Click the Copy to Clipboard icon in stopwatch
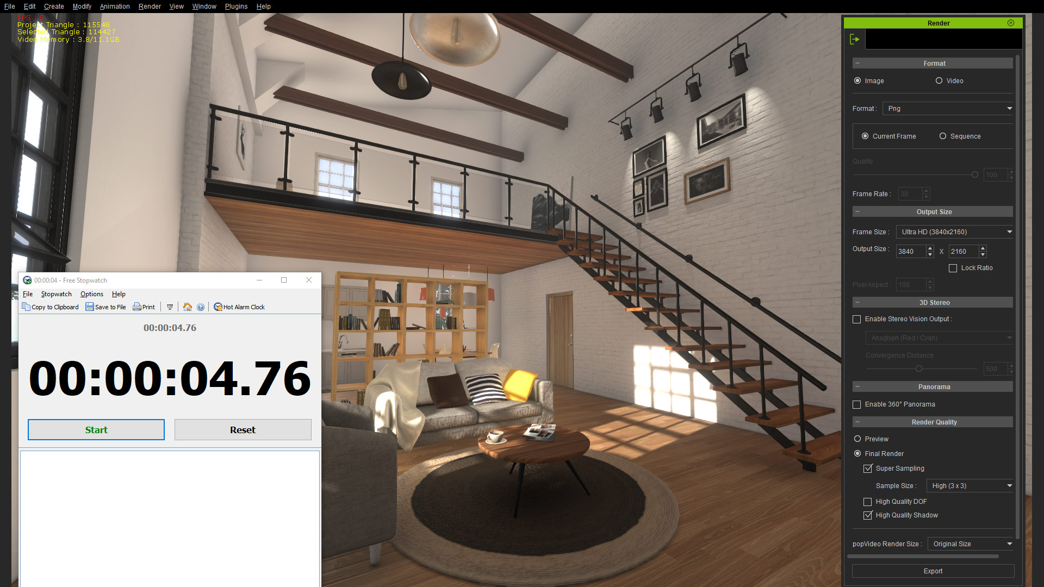1044x587 pixels. pos(26,307)
